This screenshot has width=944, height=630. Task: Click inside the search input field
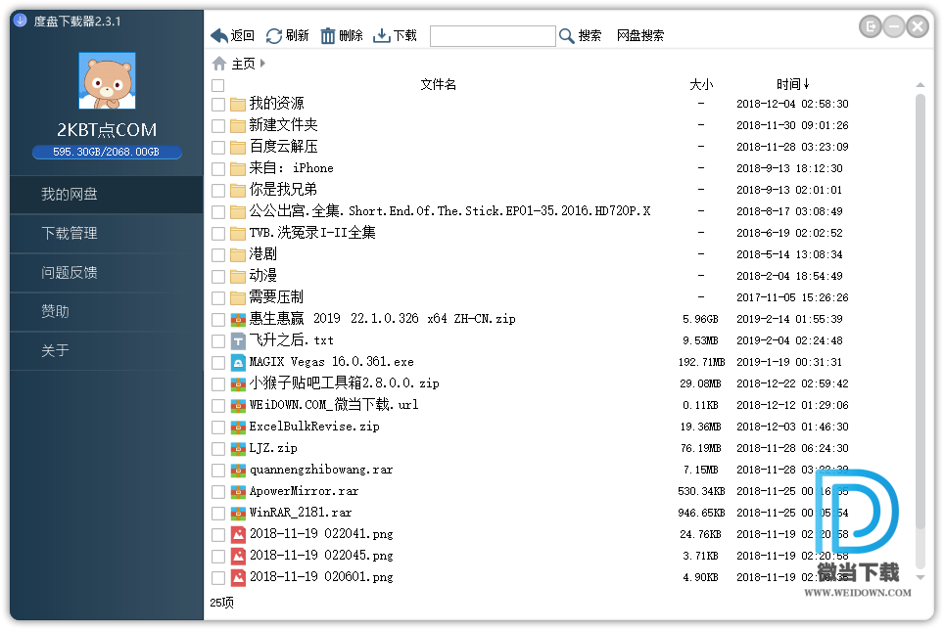493,36
